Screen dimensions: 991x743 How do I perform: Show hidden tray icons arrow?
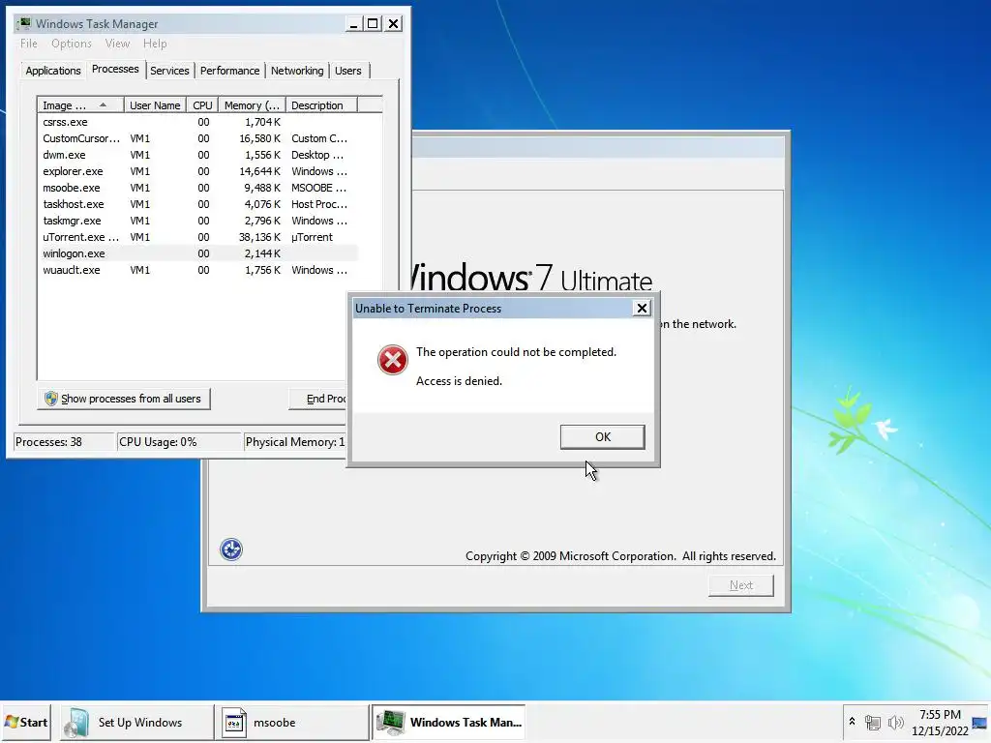[x=852, y=722]
